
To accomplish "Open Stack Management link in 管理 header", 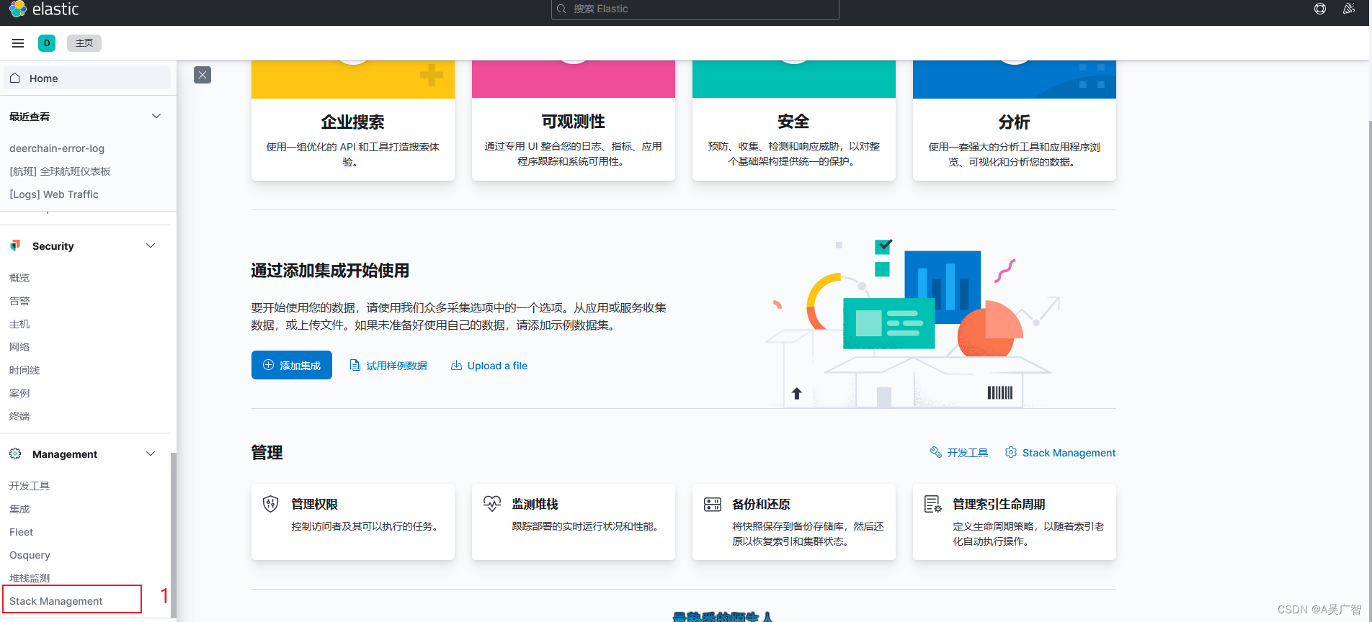I will pyautogui.click(x=1069, y=453).
